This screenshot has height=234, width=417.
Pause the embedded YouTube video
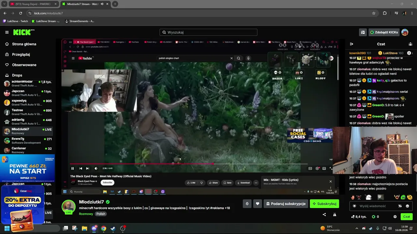point(73,168)
